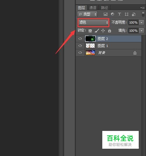Open the 填充 fill slider arrow
The image size is (146, 156).
pyautogui.click(x=141, y=31)
